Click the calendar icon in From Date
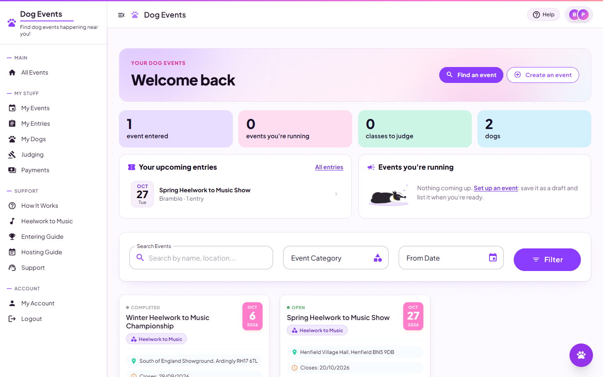The image size is (603, 377). [493, 258]
